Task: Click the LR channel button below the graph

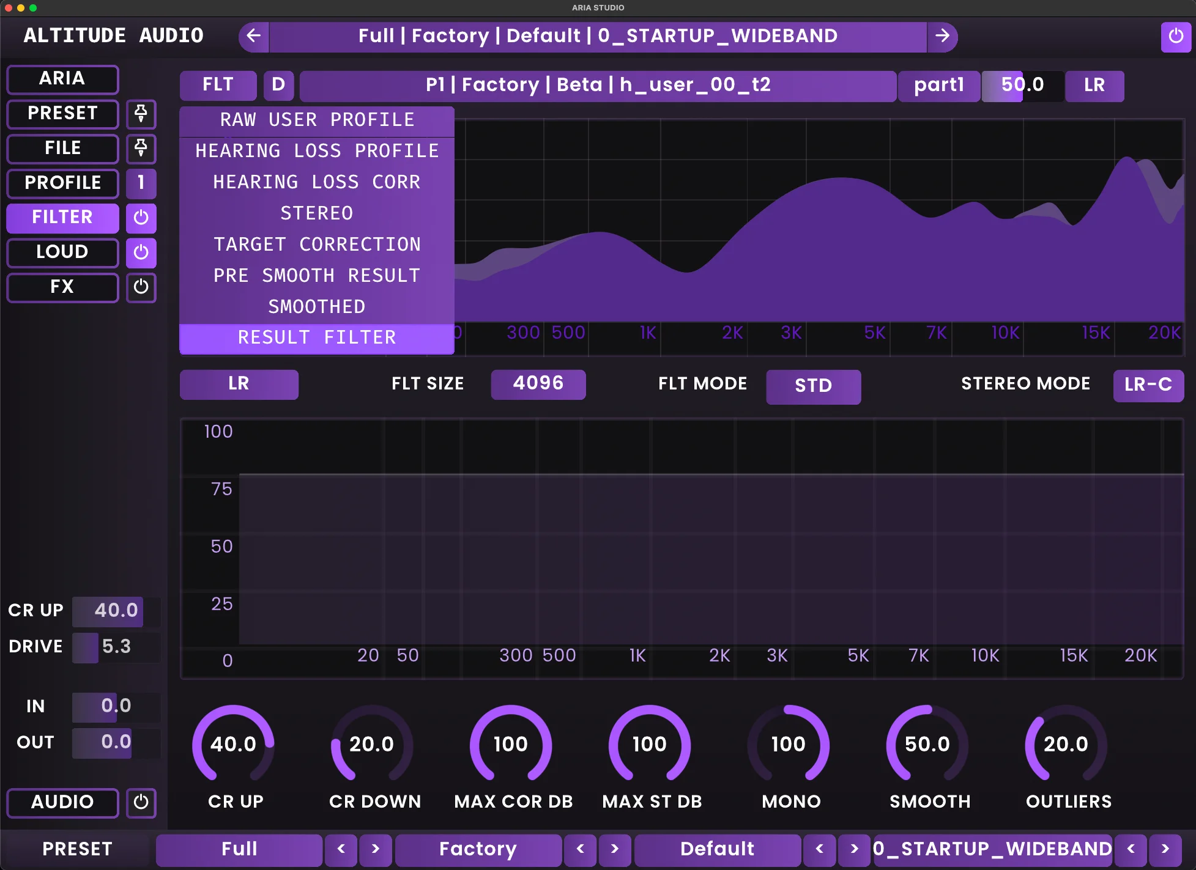Action: click(239, 384)
